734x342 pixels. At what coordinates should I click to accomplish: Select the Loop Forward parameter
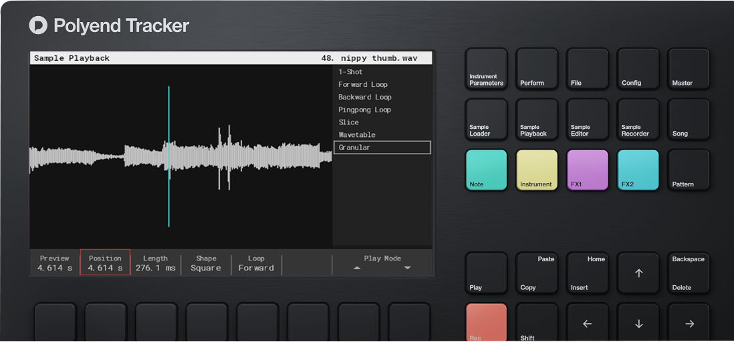click(x=256, y=263)
